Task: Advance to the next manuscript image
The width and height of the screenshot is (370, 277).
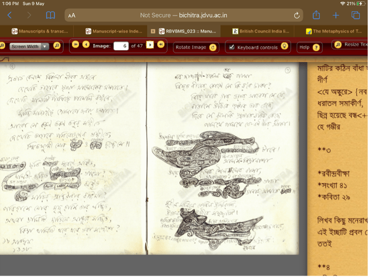Action: (x=150, y=45)
